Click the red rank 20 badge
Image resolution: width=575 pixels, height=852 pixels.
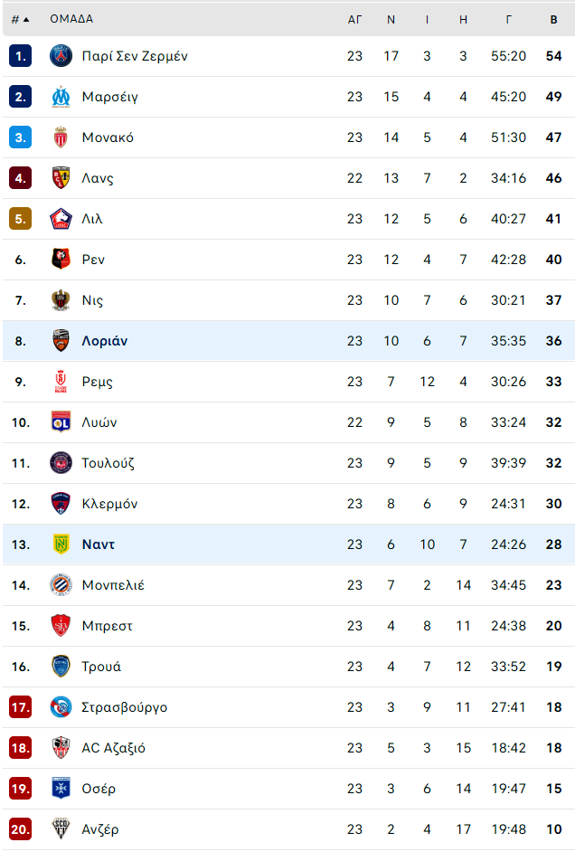(20, 829)
